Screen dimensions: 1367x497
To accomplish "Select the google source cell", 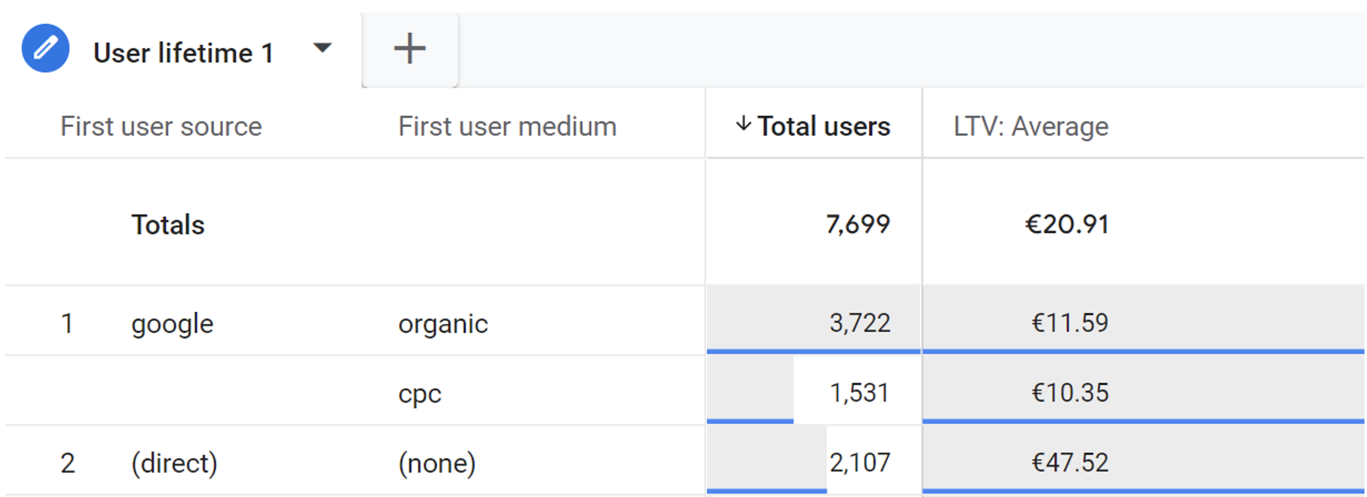I will [172, 324].
